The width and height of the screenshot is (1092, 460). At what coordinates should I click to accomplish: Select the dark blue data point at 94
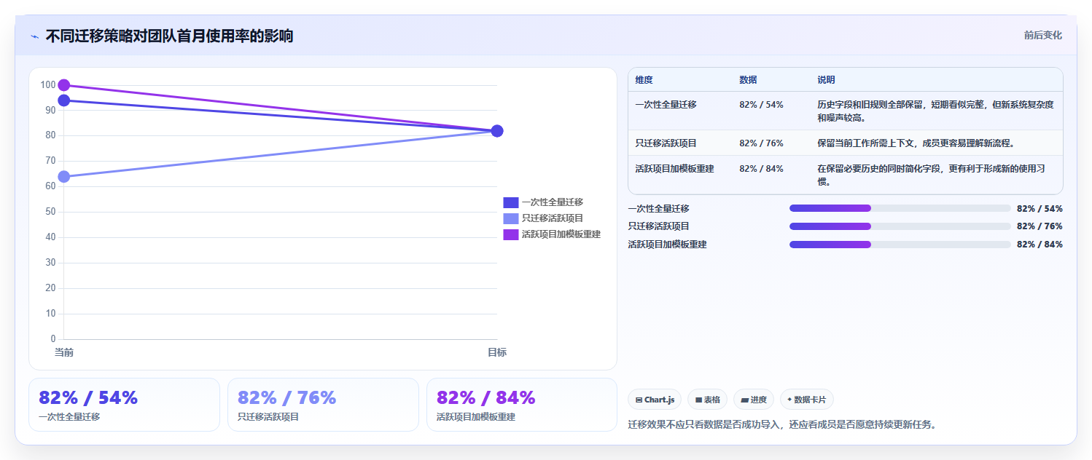coord(63,100)
